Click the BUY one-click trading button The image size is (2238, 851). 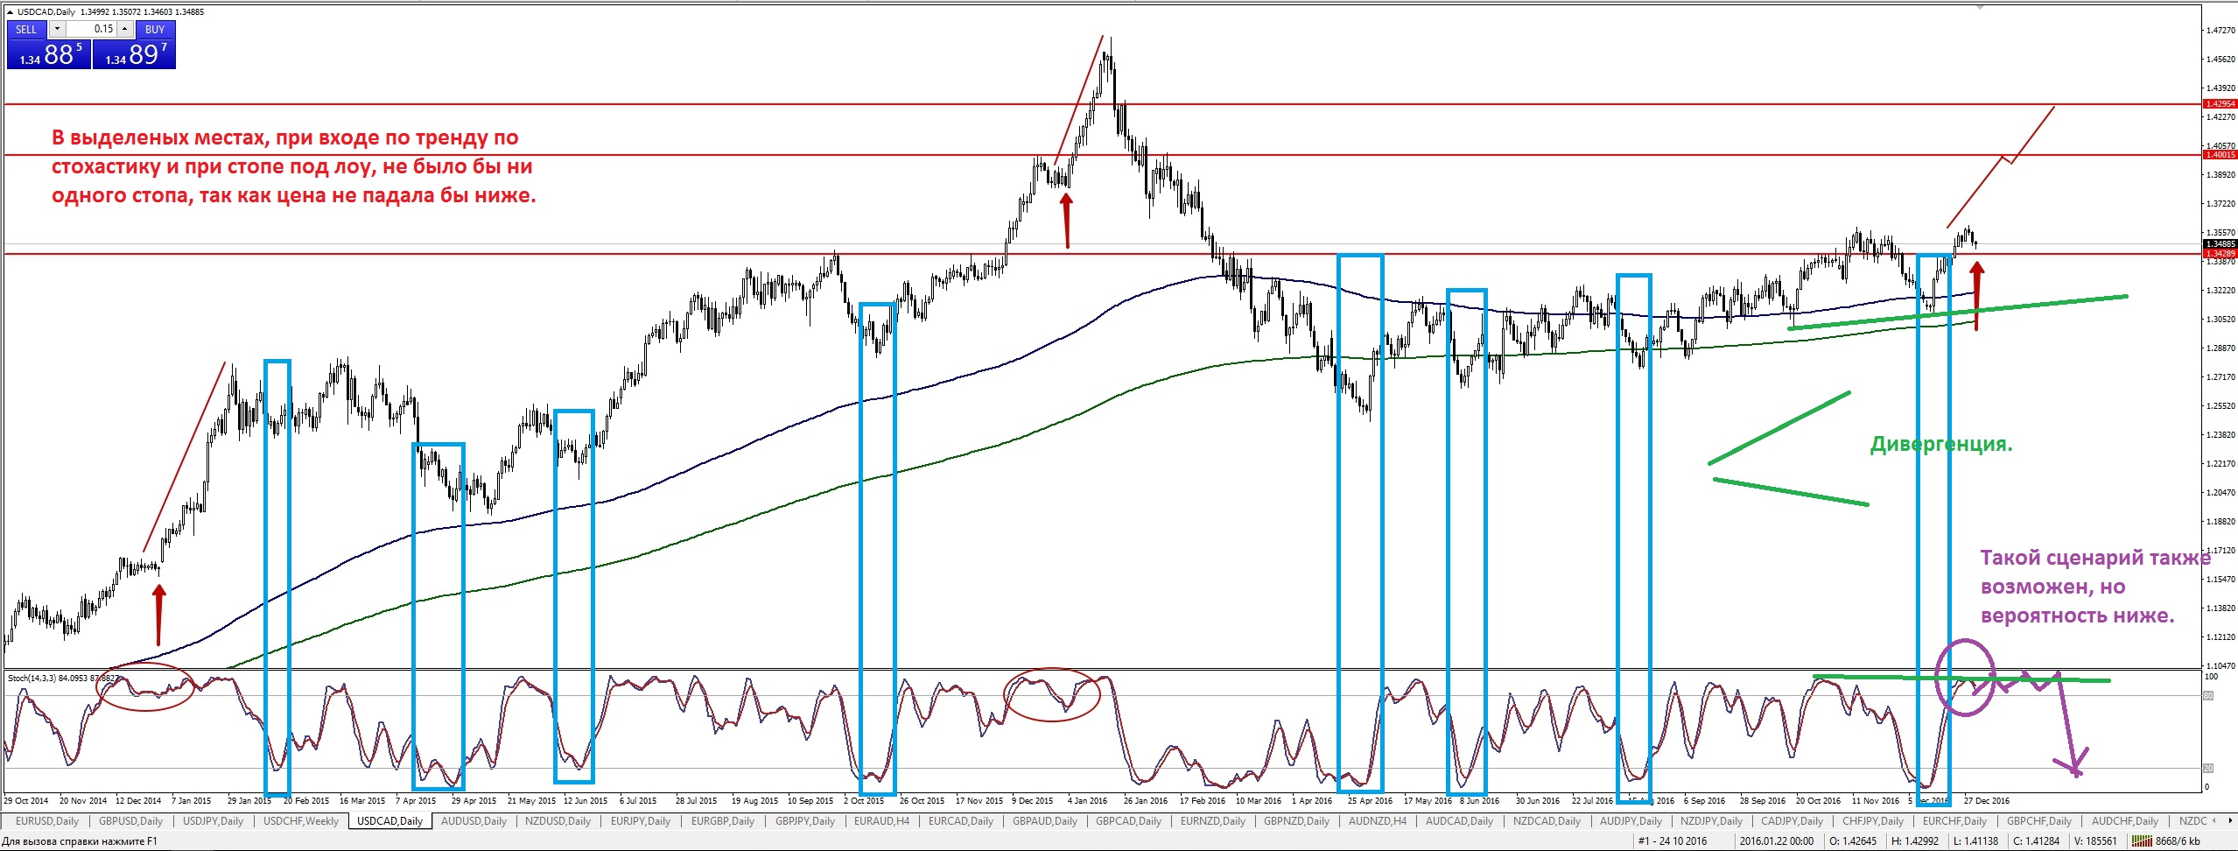(155, 29)
